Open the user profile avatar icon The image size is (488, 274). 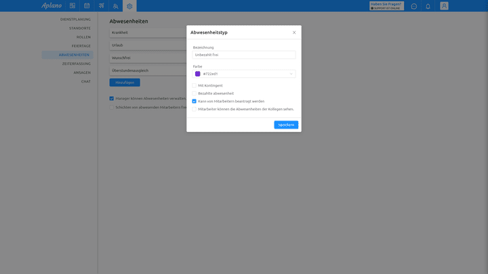[x=444, y=6]
